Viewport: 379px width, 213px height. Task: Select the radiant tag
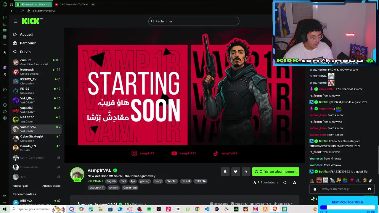(x=186, y=181)
